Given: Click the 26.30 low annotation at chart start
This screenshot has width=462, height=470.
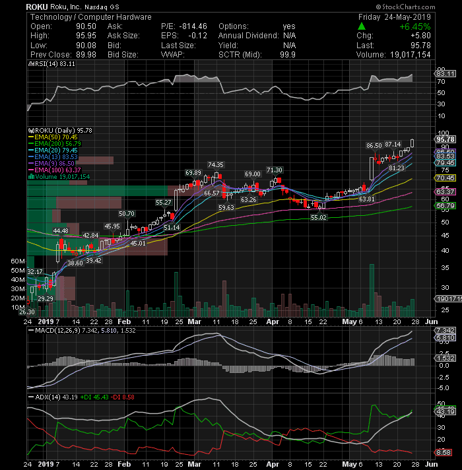Looking at the screenshot, I should [x=27, y=312].
